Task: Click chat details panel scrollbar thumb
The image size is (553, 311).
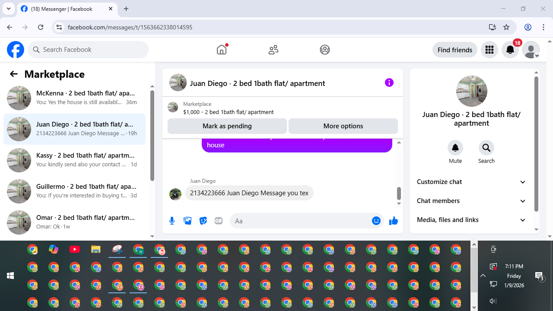Action: pyautogui.click(x=537, y=144)
